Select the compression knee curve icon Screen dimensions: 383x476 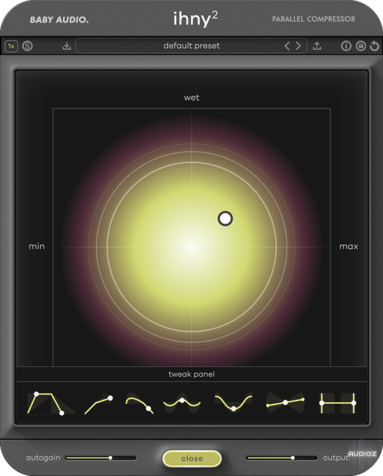point(98,404)
